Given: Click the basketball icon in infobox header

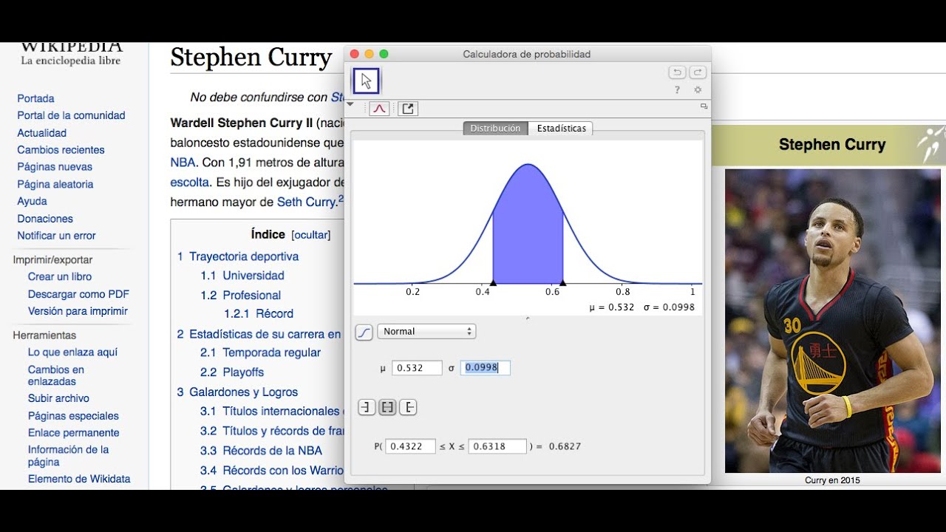Looking at the screenshot, I should pos(930,145).
